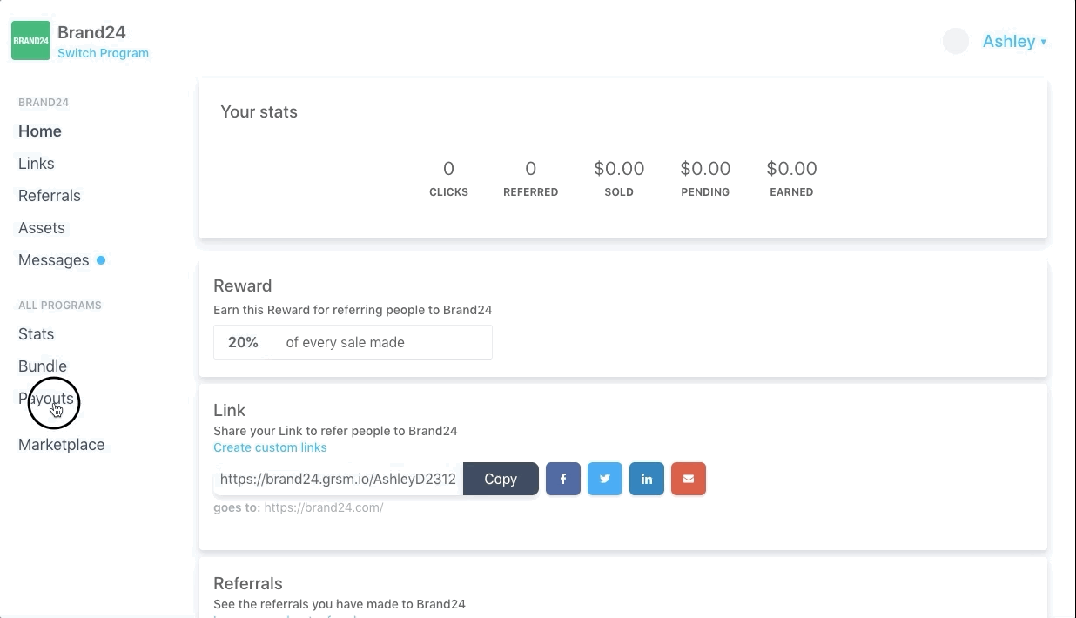Image resolution: width=1076 pixels, height=618 pixels.
Task: Share link via LinkedIn icon
Action: [x=647, y=479]
